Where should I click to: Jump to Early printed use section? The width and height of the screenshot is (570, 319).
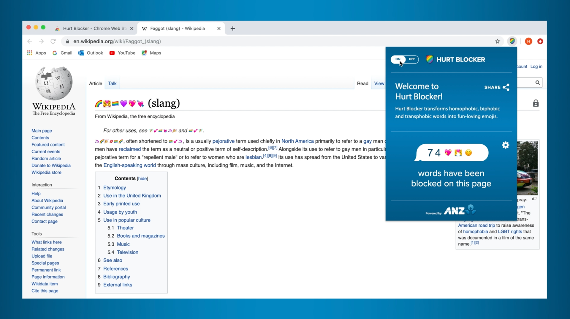(121, 204)
